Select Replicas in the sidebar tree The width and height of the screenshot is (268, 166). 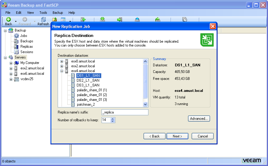tap(27, 47)
